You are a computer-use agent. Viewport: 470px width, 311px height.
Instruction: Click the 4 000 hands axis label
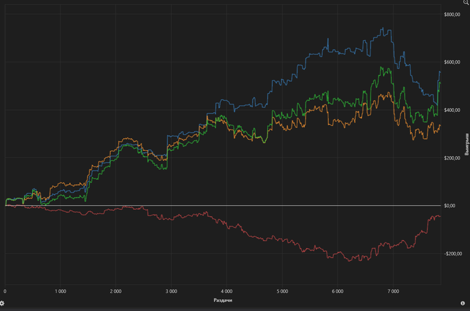coord(227,292)
